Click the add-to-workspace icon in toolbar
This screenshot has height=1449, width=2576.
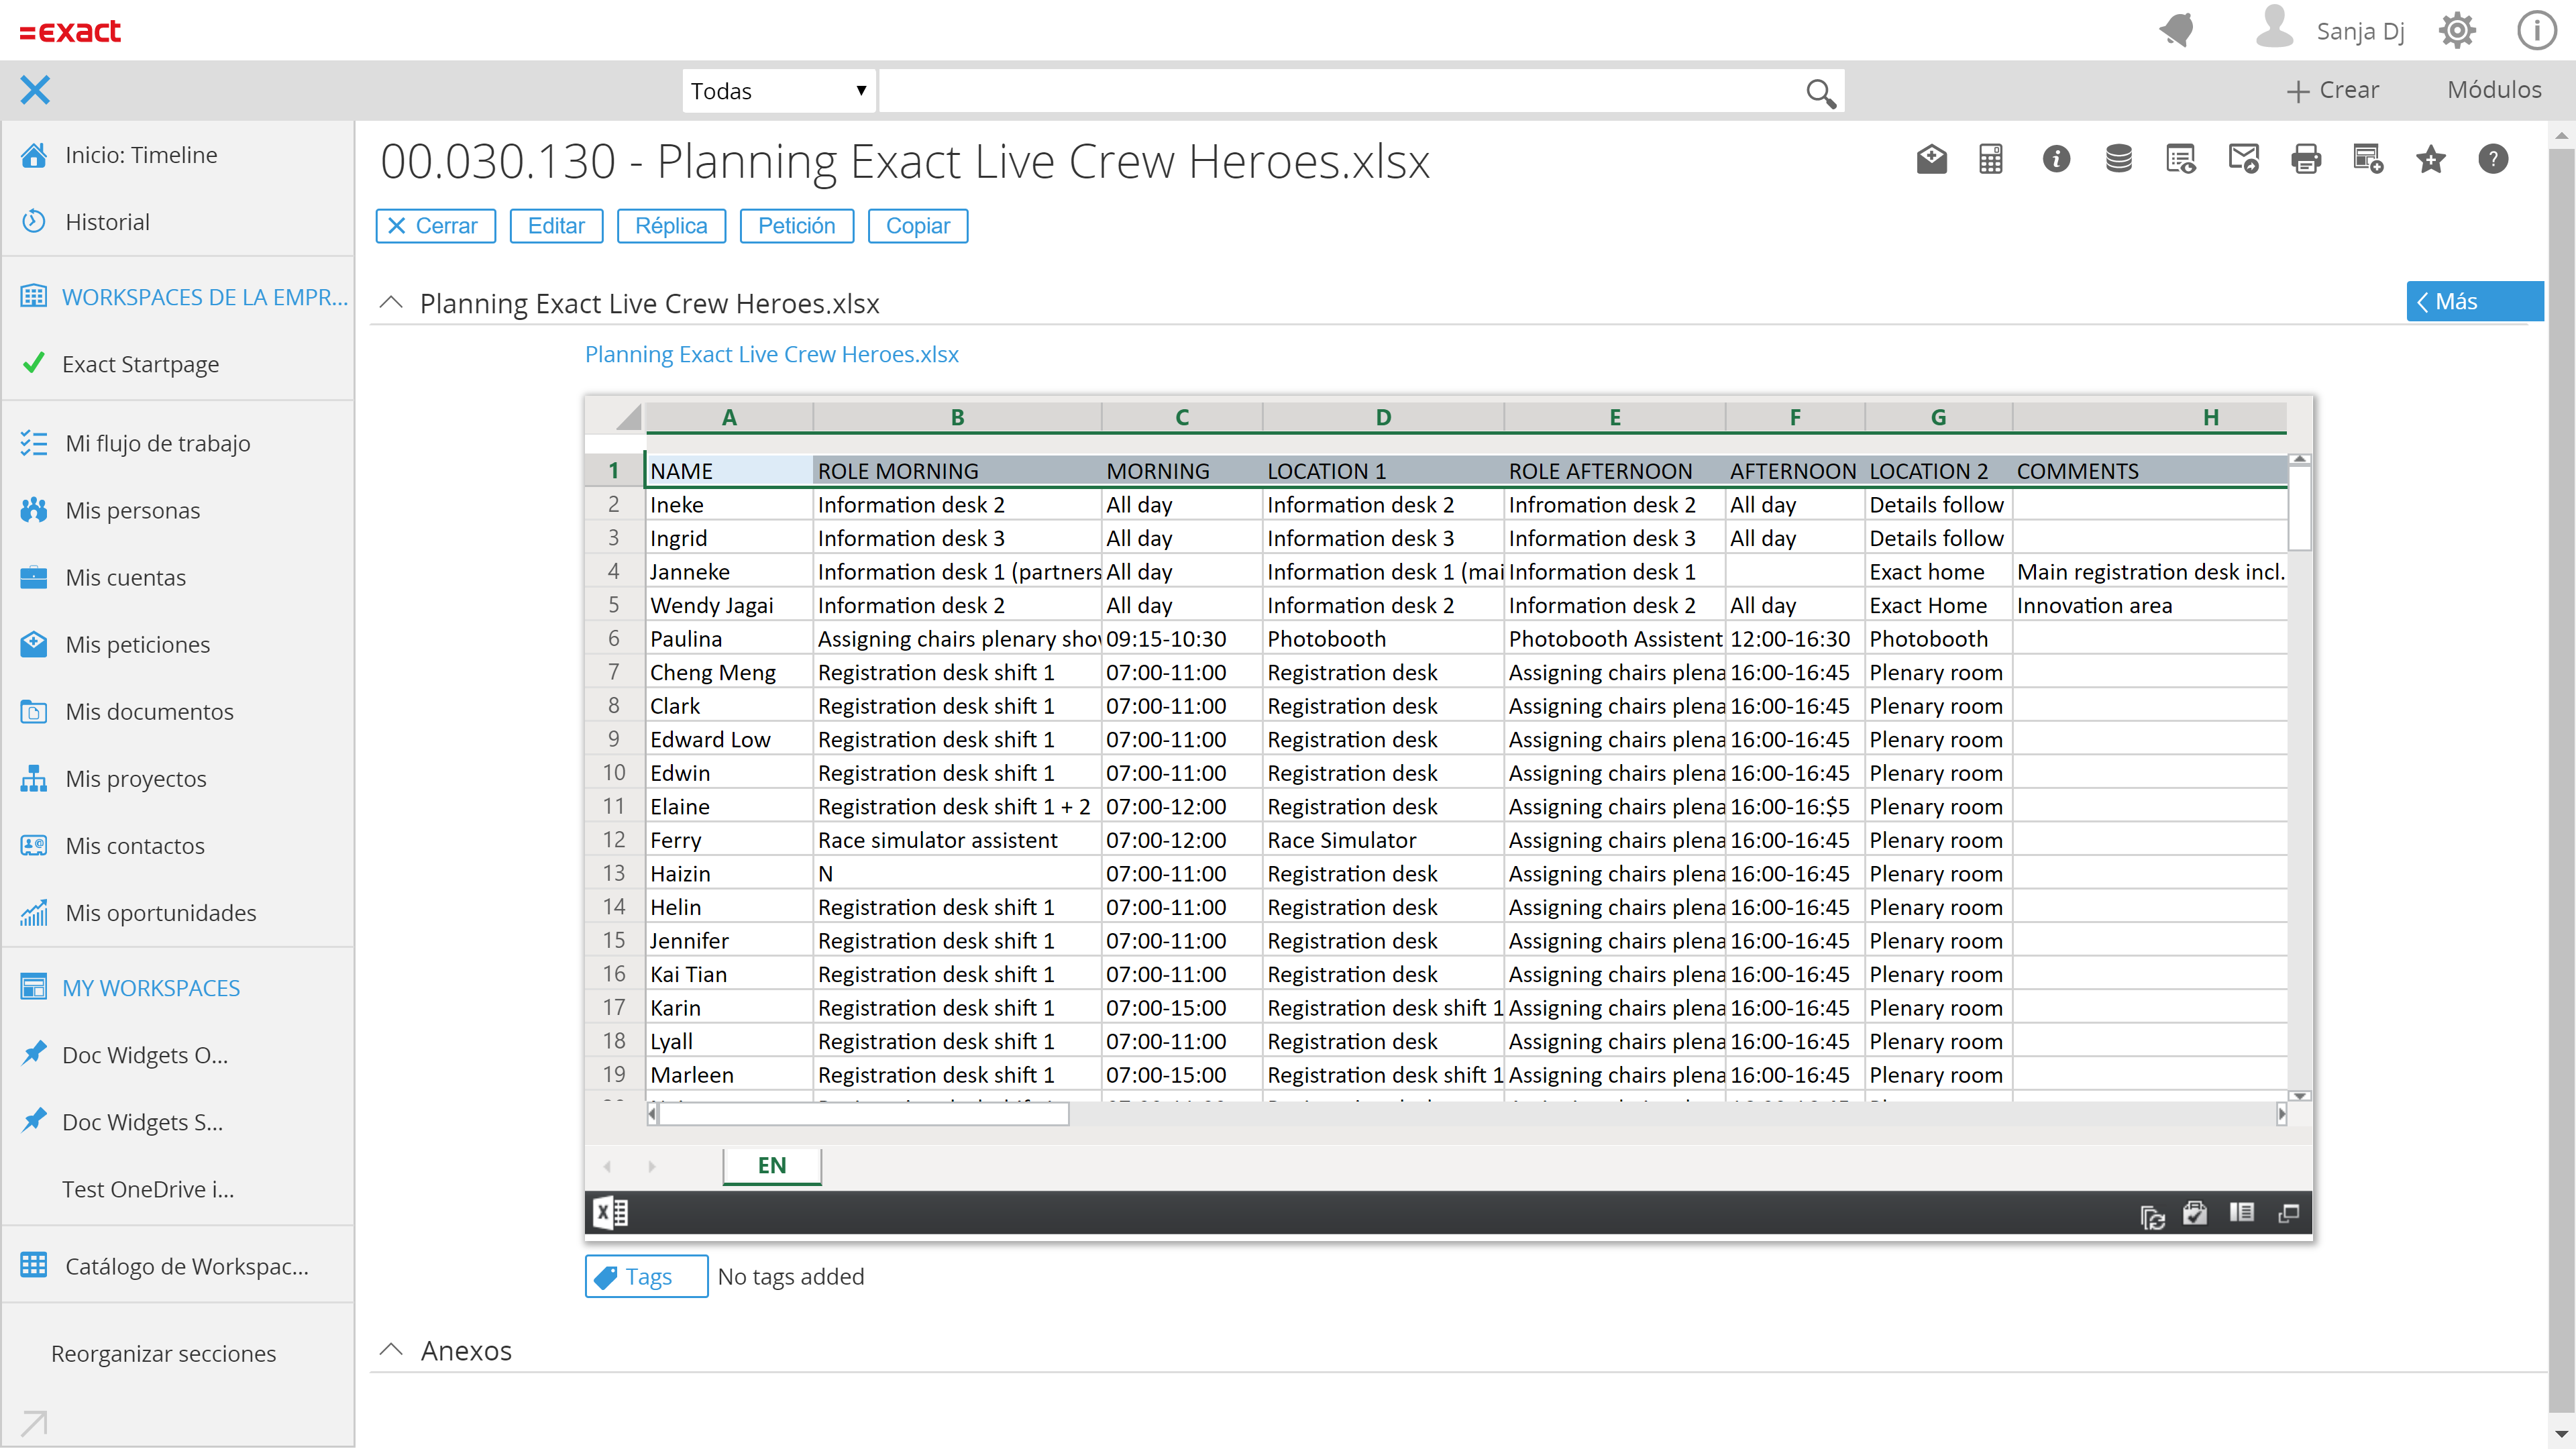pos(2368,159)
